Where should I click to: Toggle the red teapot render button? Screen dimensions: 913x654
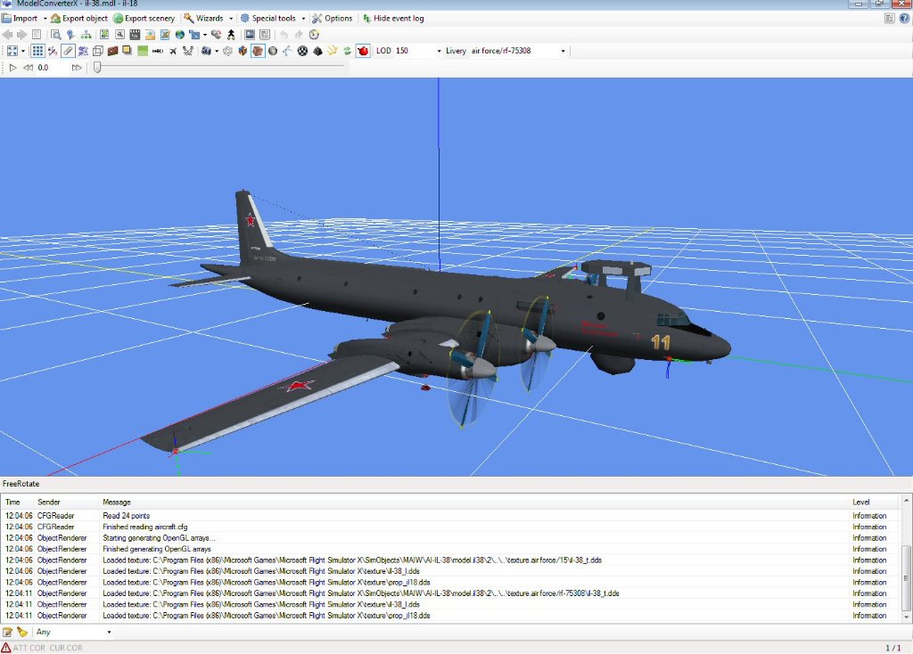pyautogui.click(x=363, y=51)
